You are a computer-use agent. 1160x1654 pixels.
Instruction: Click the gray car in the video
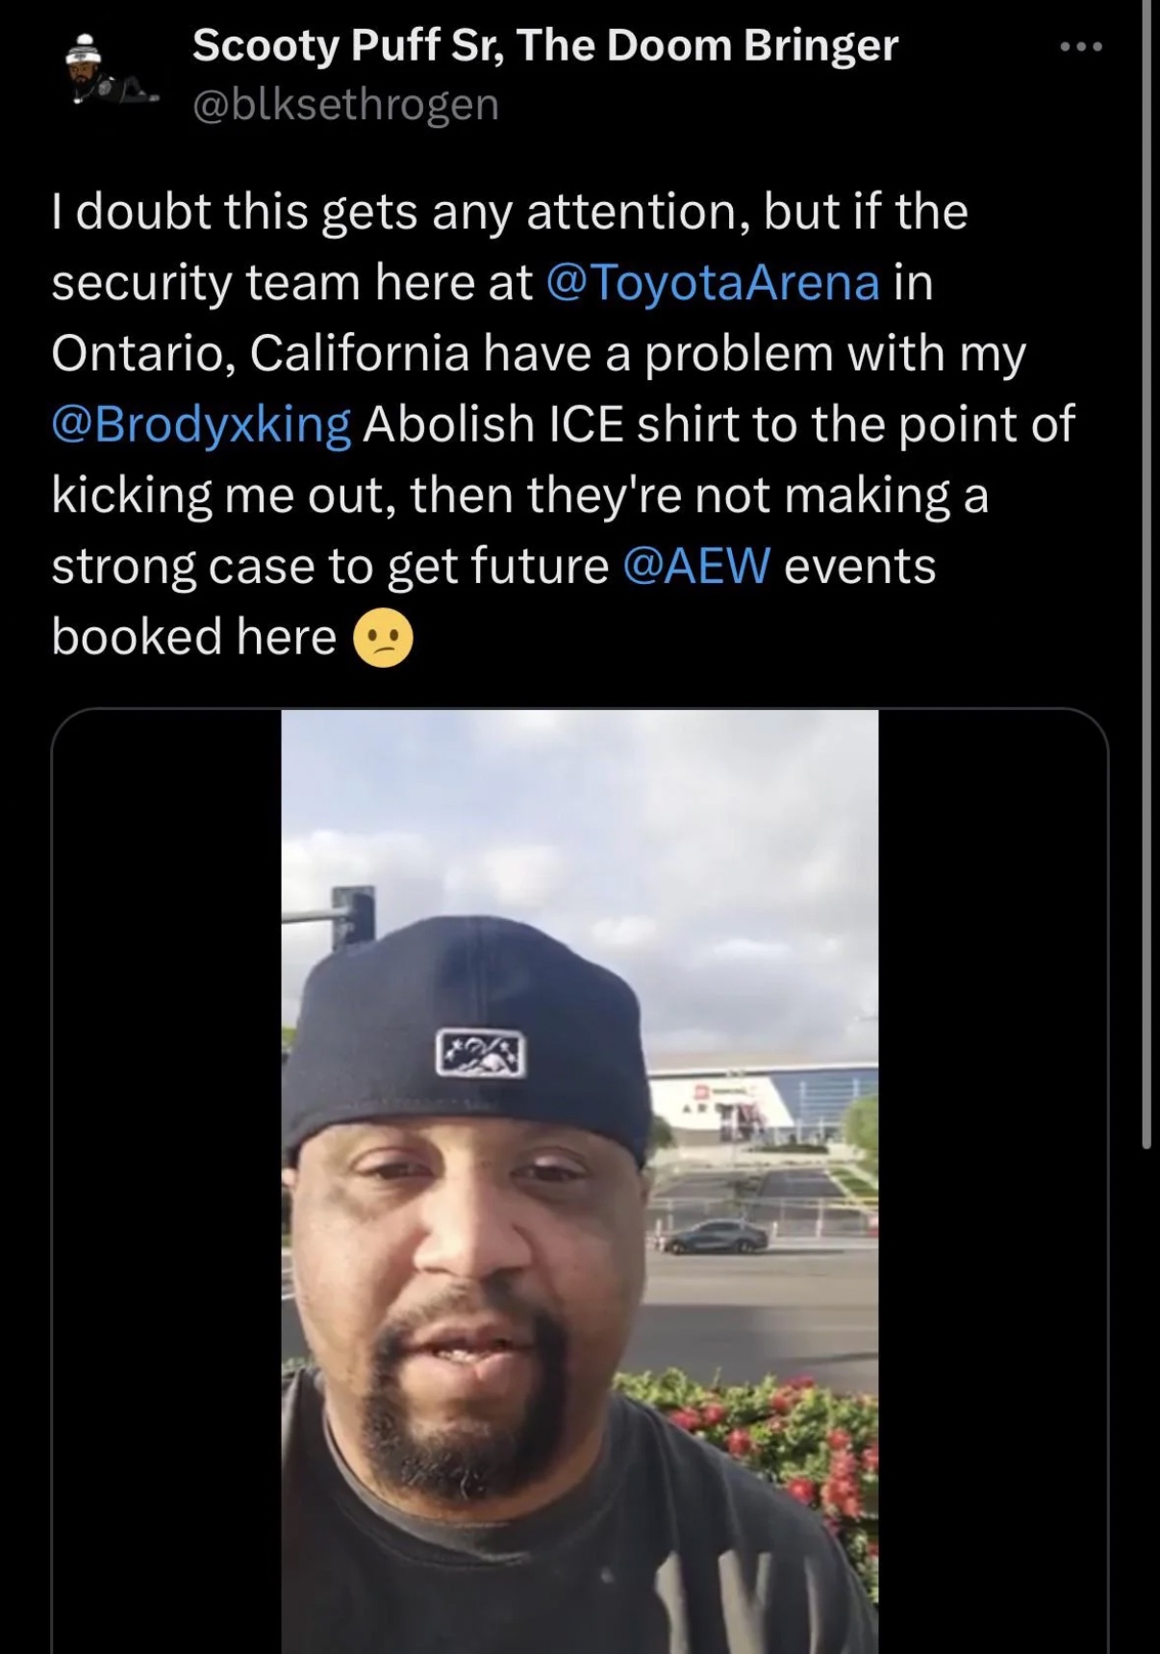(x=717, y=1237)
